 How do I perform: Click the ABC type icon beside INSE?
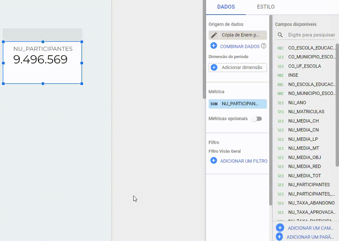pyautogui.click(x=281, y=75)
